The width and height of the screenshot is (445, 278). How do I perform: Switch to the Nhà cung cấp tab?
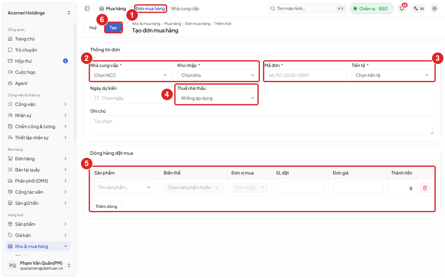click(x=185, y=9)
